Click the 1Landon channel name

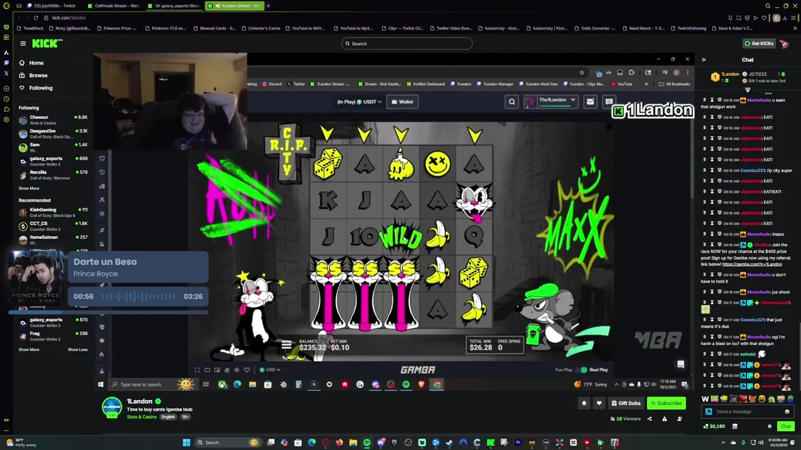tap(140, 401)
